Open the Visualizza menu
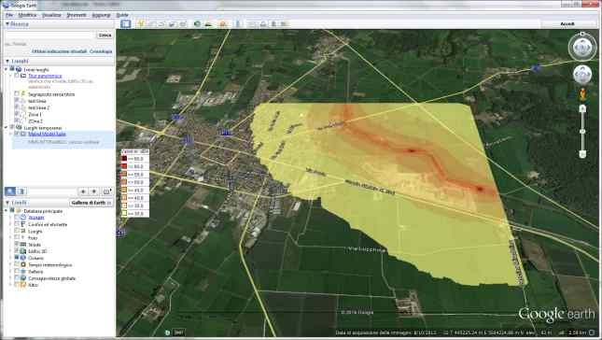Screen dimensions: 602x340 click(x=51, y=15)
